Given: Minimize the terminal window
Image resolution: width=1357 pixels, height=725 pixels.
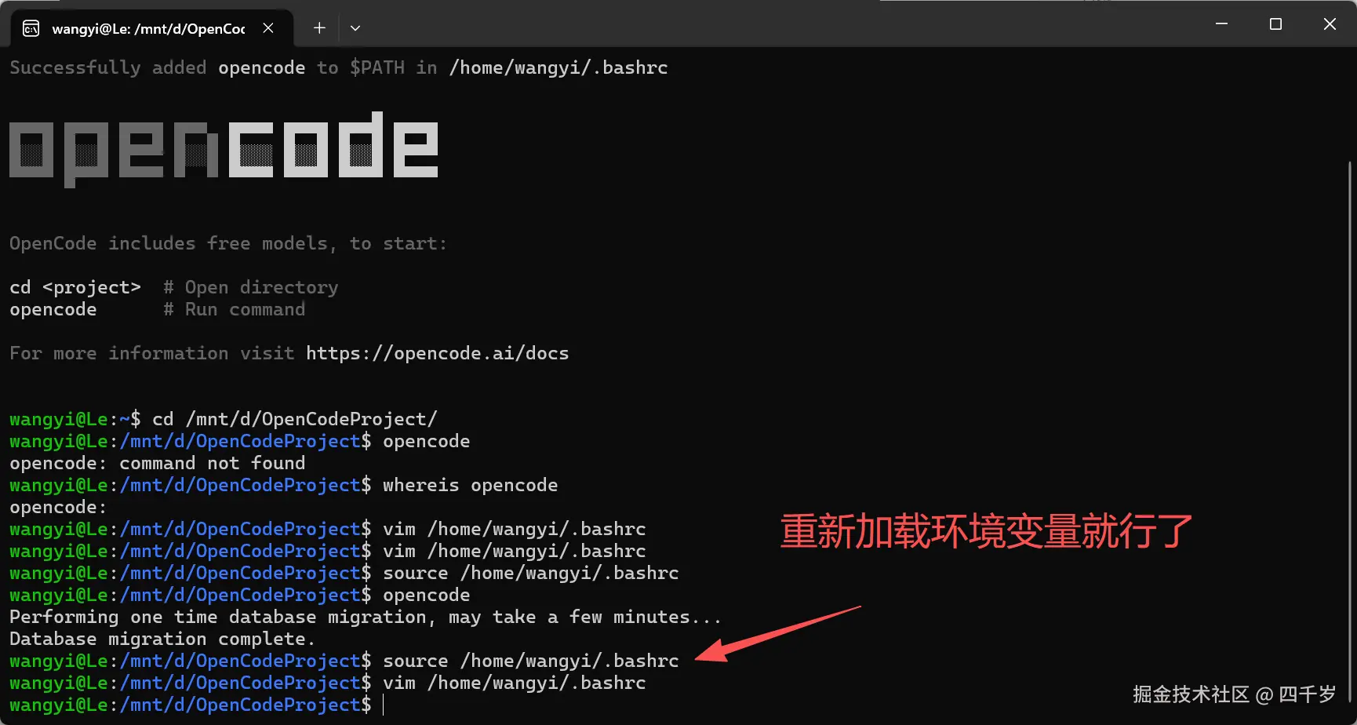Looking at the screenshot, I should tap(1221, 24).
